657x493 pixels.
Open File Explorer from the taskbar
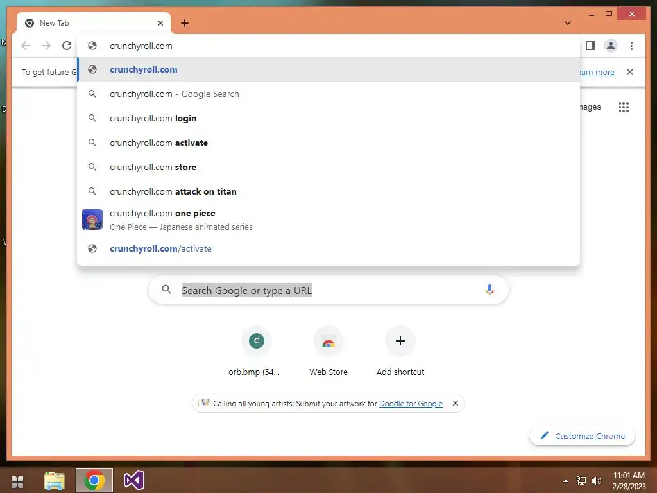(x=55, y=480)
